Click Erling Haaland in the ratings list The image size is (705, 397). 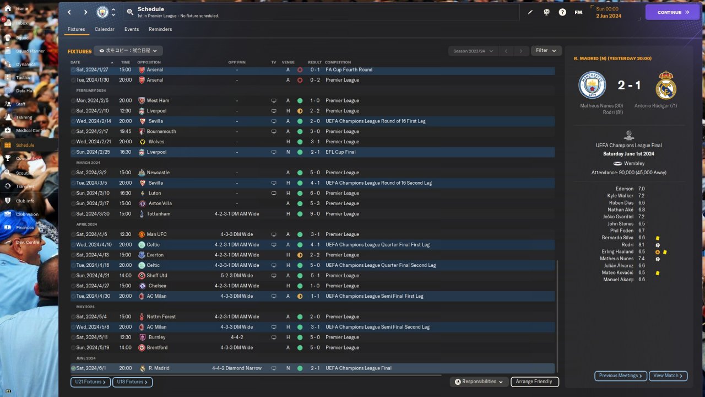point(617,252)
